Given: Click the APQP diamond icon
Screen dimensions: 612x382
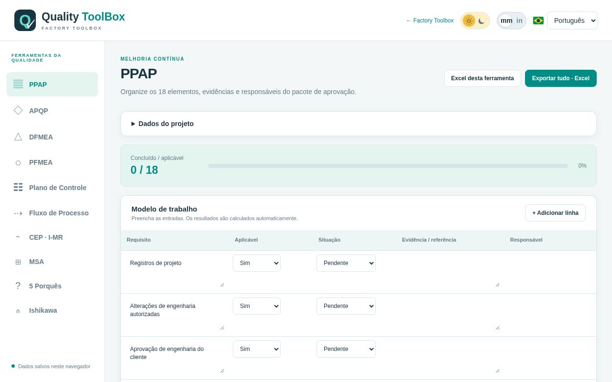Looking at the screenshot, I should point(18,110).
